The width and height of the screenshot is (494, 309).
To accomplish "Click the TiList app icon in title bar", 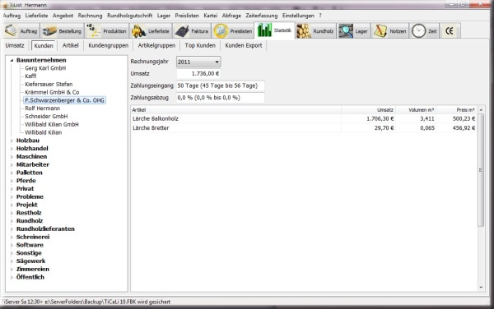I will 4,5.
